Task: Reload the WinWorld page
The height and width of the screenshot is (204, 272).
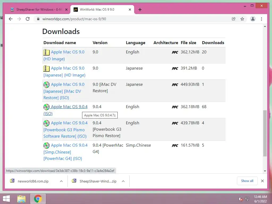Action: 28,19
